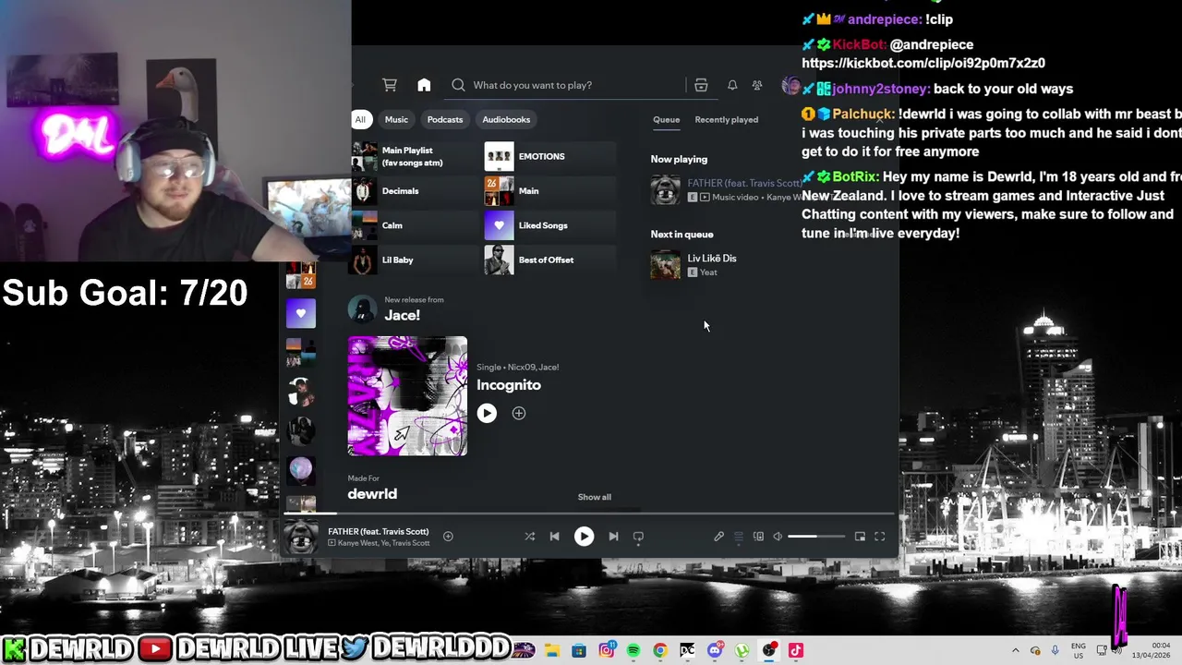Enter full screen player icon
The width and height of the screenshot is (1182, 665).
click(x=880, y=536)
